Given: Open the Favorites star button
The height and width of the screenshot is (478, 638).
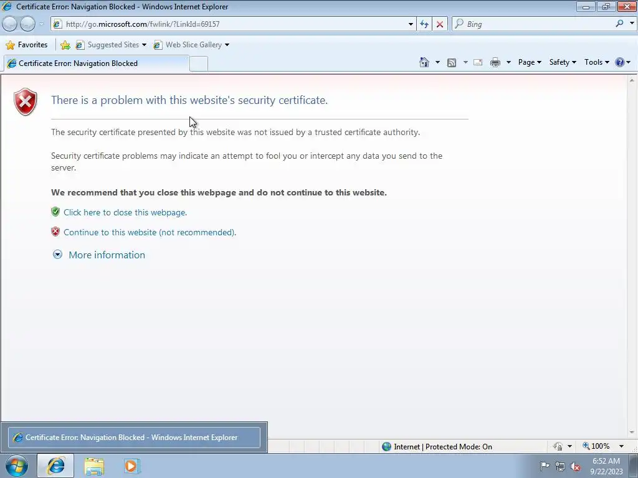Looking at the screenshot, I should point(27,45).
